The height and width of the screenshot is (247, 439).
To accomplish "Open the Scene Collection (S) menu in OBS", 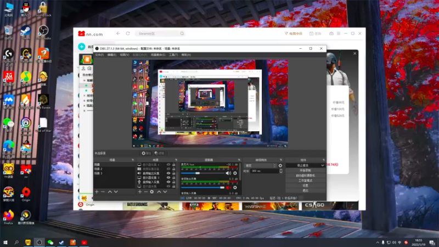I will [x=158, y=55].
